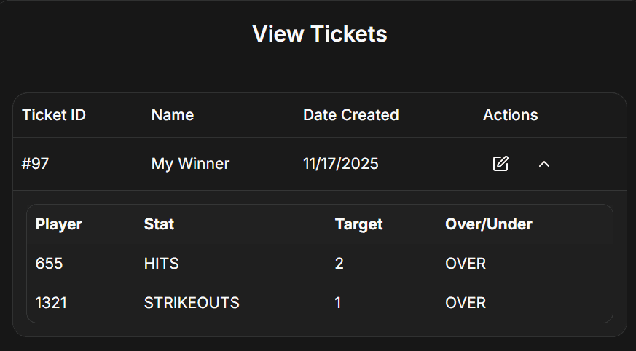Image resolution: width=636 pixels, height=351 pixels.
Task: Click the Actions column header
Action: pos(510,115)
